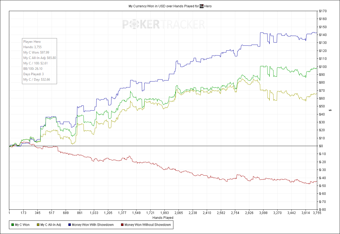Click the 1,033 x-axis tick label

(94, 213)
